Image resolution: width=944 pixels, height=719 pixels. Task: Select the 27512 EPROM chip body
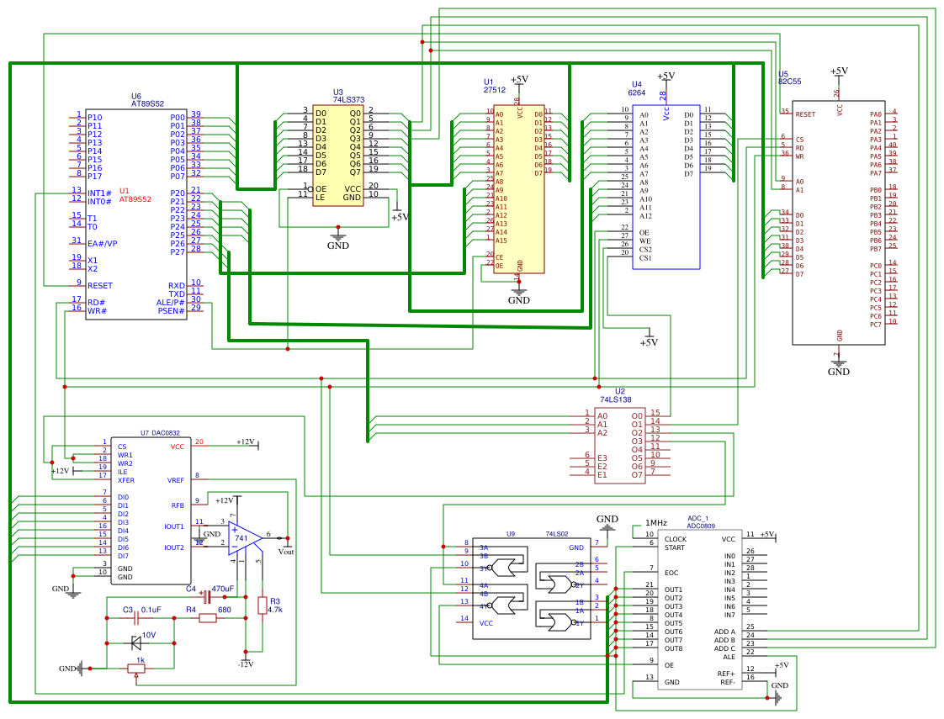tap(518, 189)
